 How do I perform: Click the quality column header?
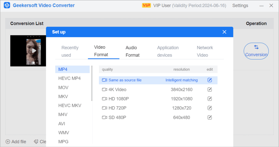[x=107, y=69]
